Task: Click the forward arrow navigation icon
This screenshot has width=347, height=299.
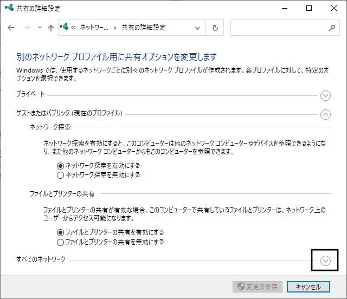Action: 27,28
